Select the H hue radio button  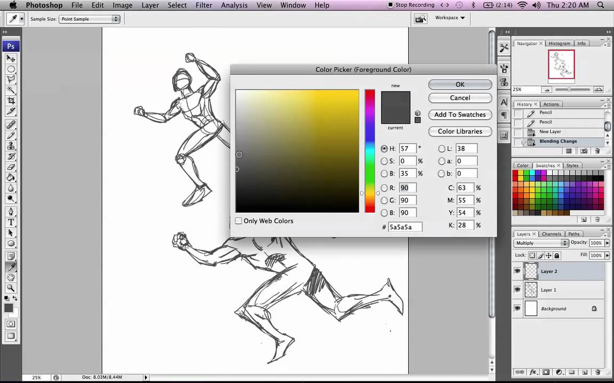tap(384, 148)
